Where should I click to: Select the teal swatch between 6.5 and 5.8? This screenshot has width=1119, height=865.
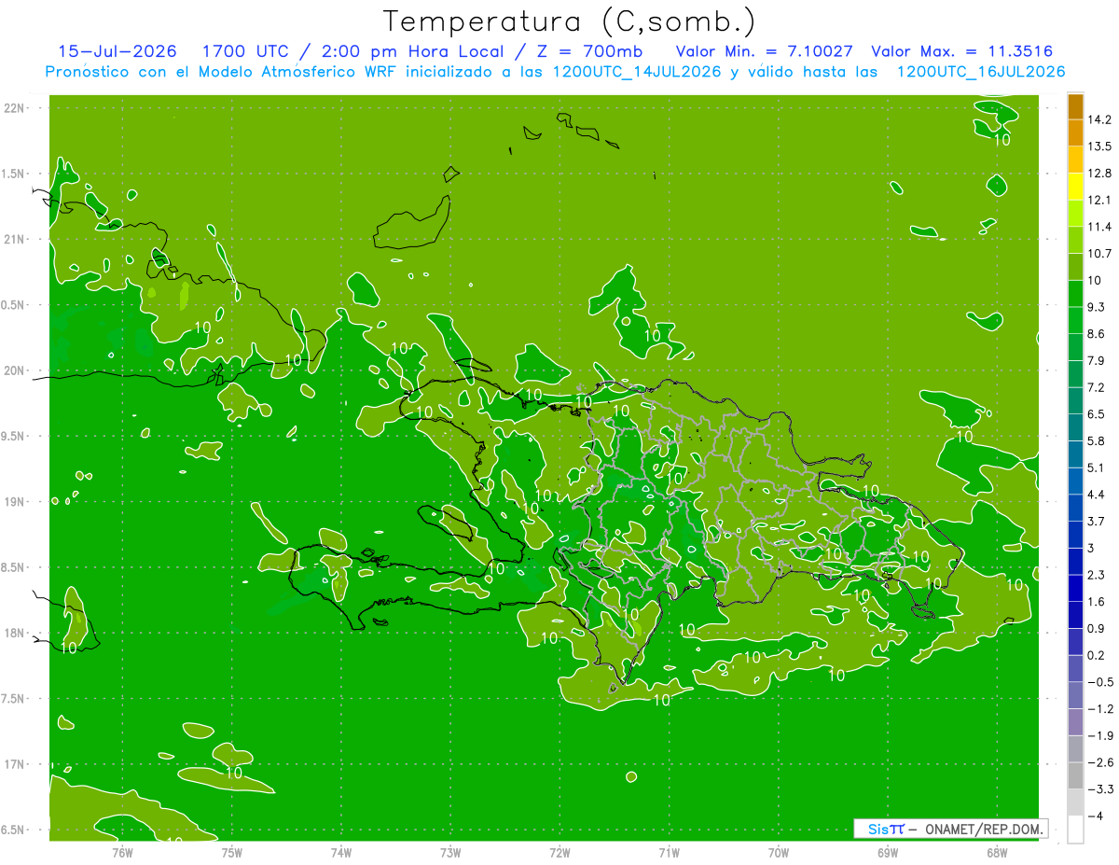click(x=1075, y=427)
